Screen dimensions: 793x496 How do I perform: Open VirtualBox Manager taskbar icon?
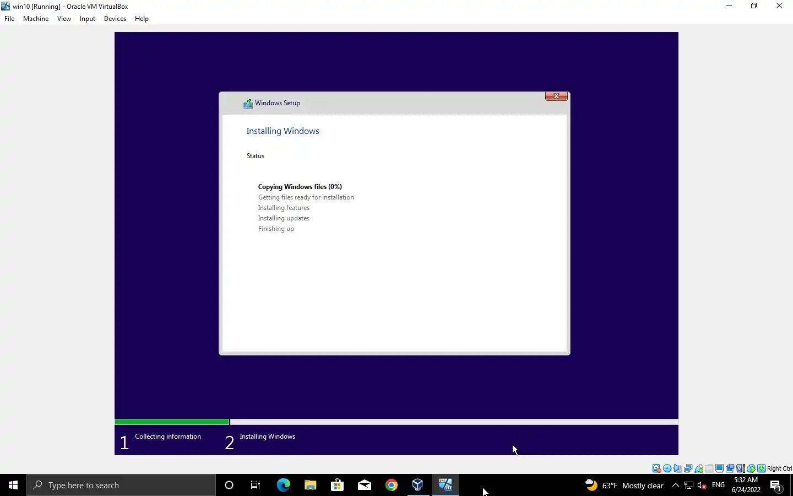pyautogui.click(x=418, y=485)
